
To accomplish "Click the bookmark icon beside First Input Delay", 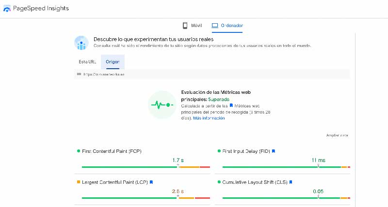I will (x=274, y=151).
